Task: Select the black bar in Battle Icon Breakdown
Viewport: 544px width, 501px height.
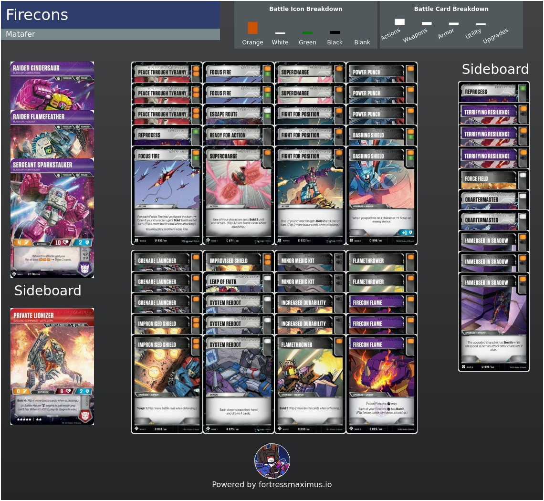Action: 335,32
